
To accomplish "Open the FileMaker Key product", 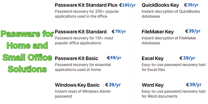I will point(158,32).
